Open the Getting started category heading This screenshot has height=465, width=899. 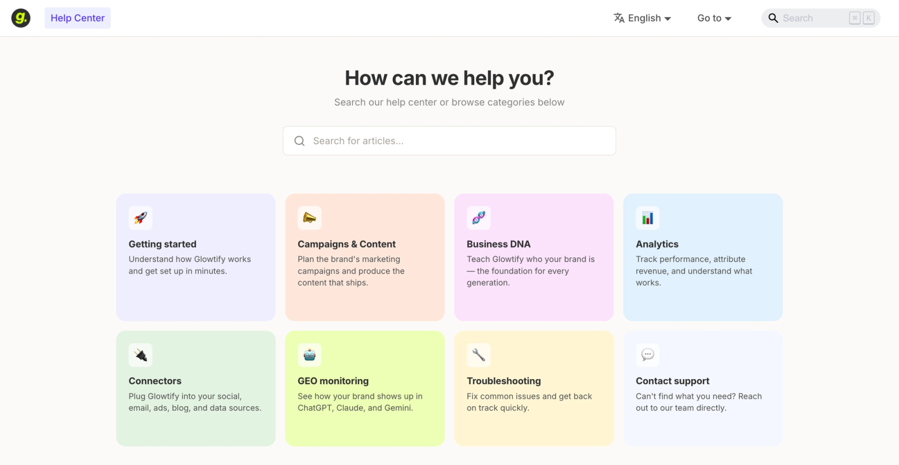[162, 244]
